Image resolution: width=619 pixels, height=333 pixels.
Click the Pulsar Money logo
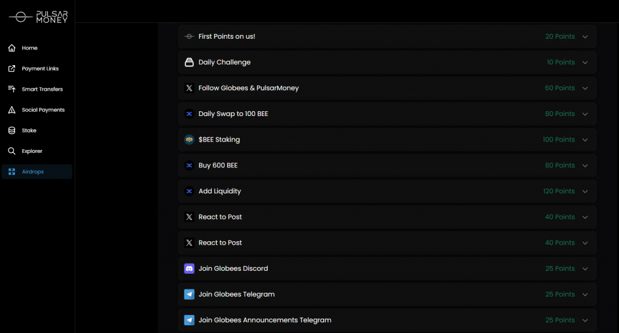click(37, 17)
